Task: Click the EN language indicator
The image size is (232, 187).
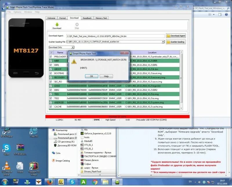Action: click(x=190, y=181)
